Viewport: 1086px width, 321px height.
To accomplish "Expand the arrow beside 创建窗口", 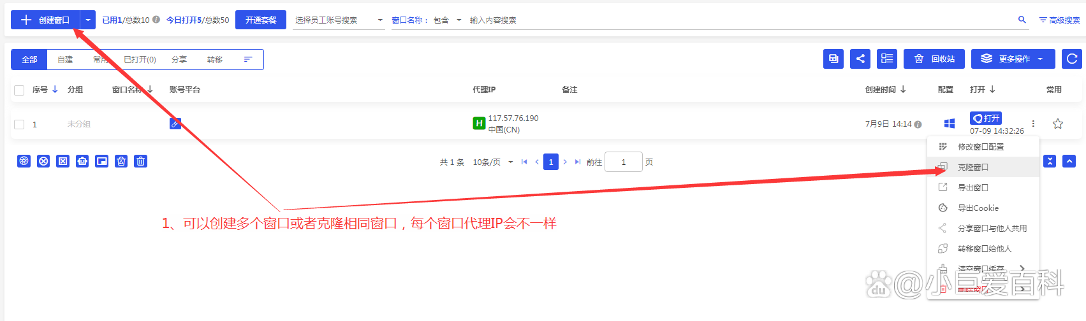I will click(88, 20).
